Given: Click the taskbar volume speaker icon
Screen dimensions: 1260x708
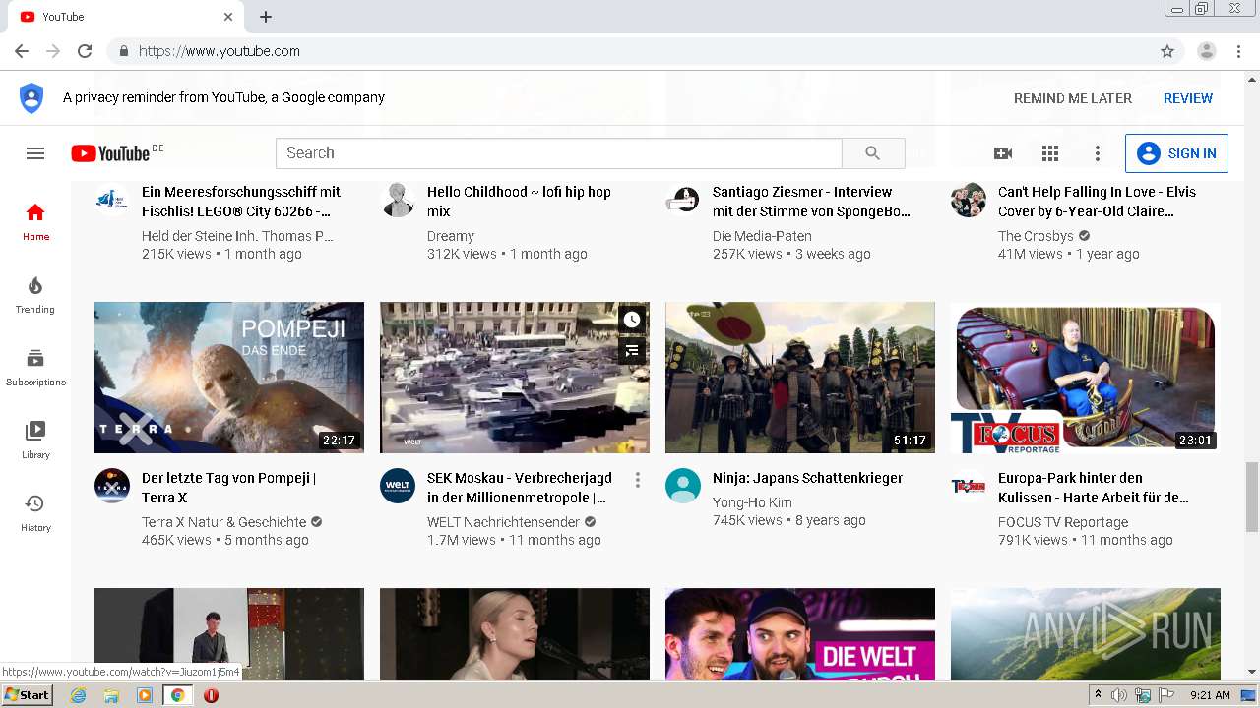Looking at the screenshot, I should [x=1119, y=695].
